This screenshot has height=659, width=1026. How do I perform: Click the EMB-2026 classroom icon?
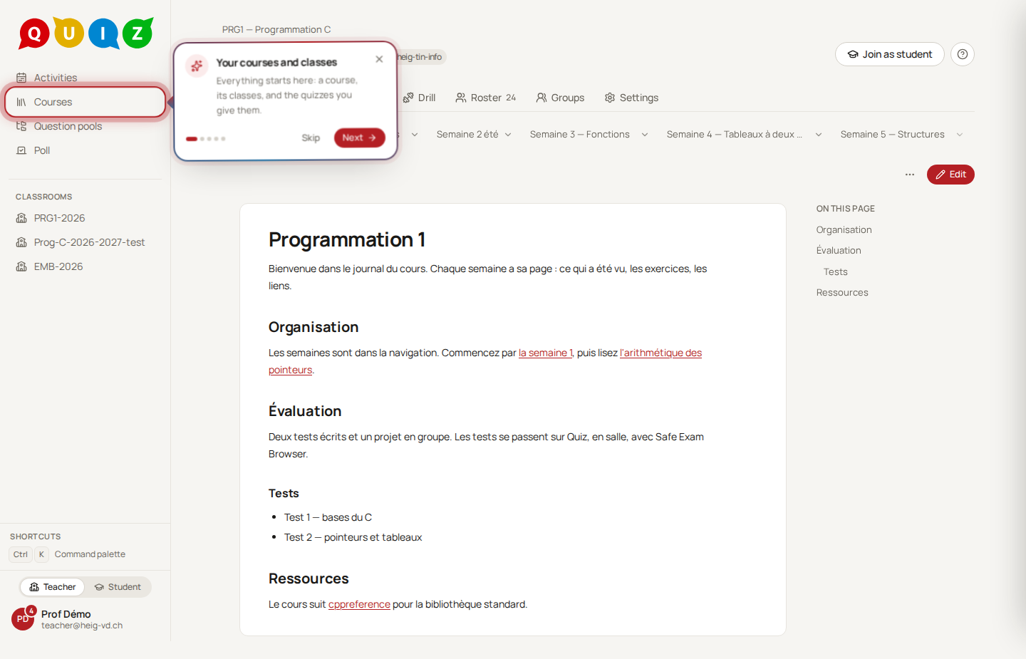(x=21, y=266)
